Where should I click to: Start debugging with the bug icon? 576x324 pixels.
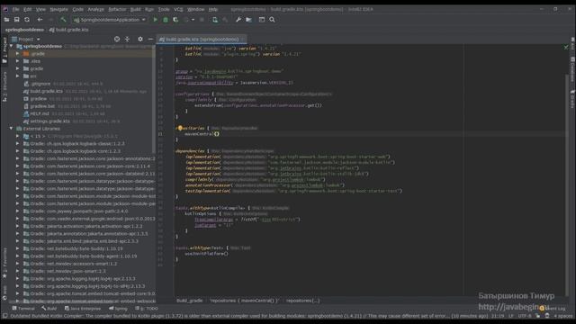click(166, 20)
